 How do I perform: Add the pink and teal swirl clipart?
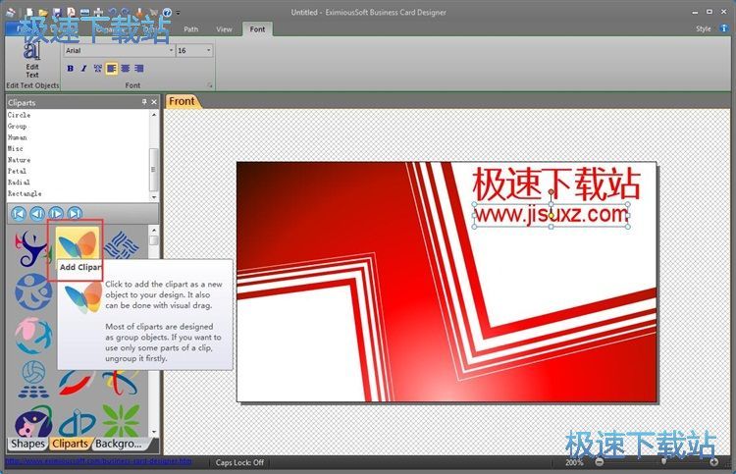(x=32, y=335)
